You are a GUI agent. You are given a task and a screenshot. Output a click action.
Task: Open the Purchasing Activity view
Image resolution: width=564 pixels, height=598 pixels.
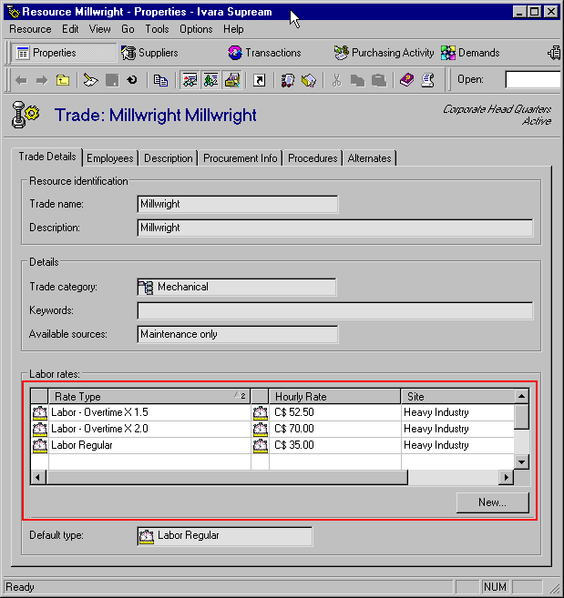tap(384, 53)
